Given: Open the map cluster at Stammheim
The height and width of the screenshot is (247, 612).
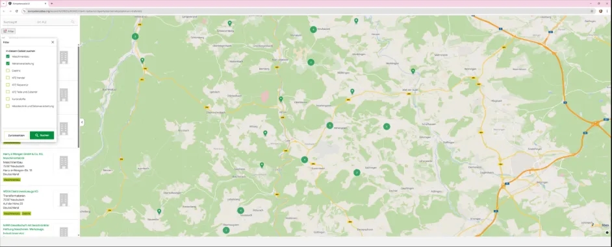Looking at the screenshot, I should coord(305,159).
